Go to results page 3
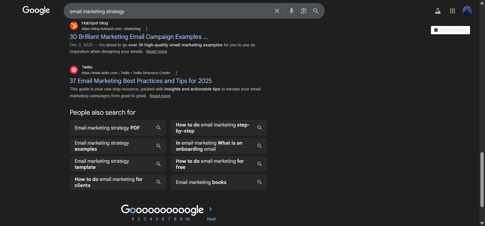Screen dimensions: 485x226 [145, 219]
